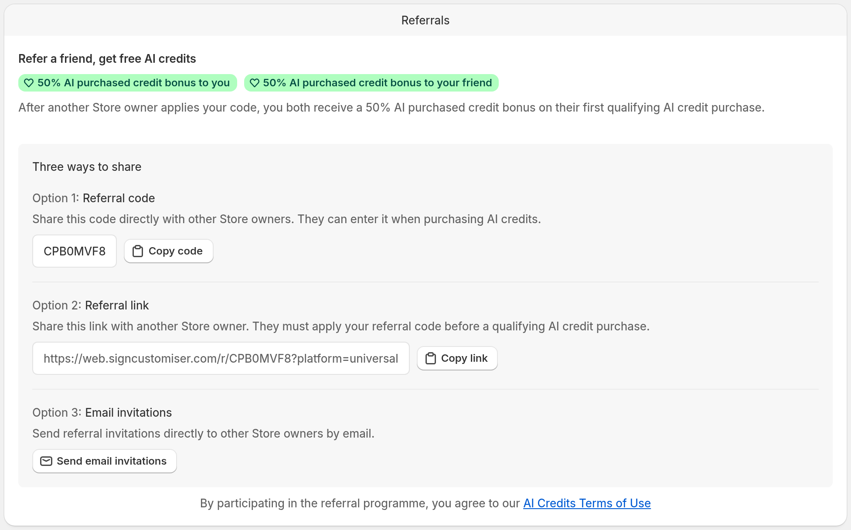Click the clipboard icon in Copy code
Screen dimensions: 851x530
coord(138,251)
